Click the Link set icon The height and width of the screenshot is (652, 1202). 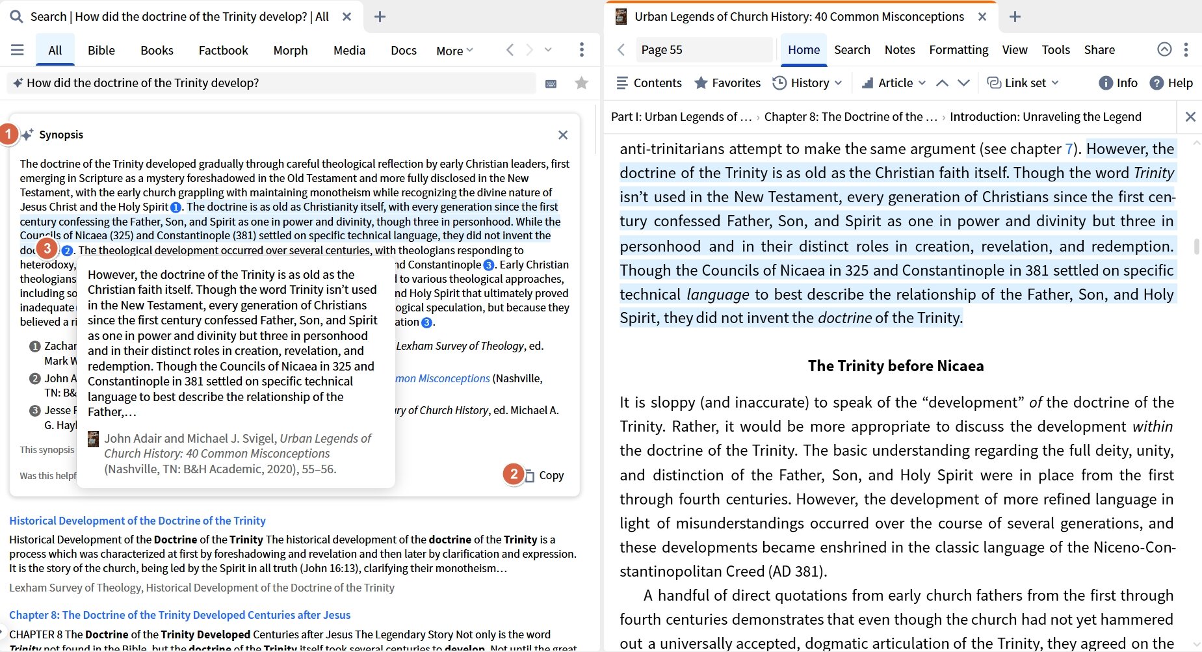point(994,83)
